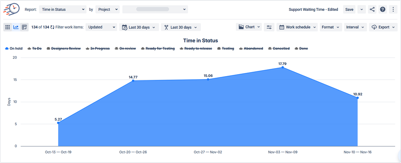401x163 pixels.
Task: Click the 17.79 data point
Action: click(x=283, y=67)
